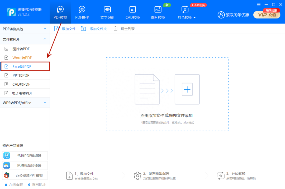Open the 图片转换 tab
This screenshot has width=285, height=189.
(158, 13)
